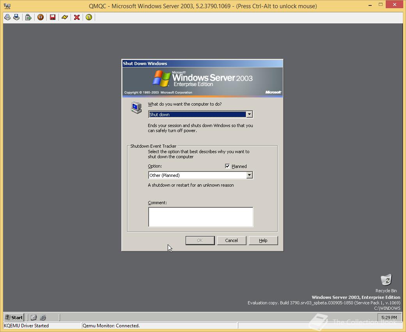Open the Recycle Bin on the desktop
This screenshot has width=406, height=332.
pyautogui.click(x=386, y=283)
